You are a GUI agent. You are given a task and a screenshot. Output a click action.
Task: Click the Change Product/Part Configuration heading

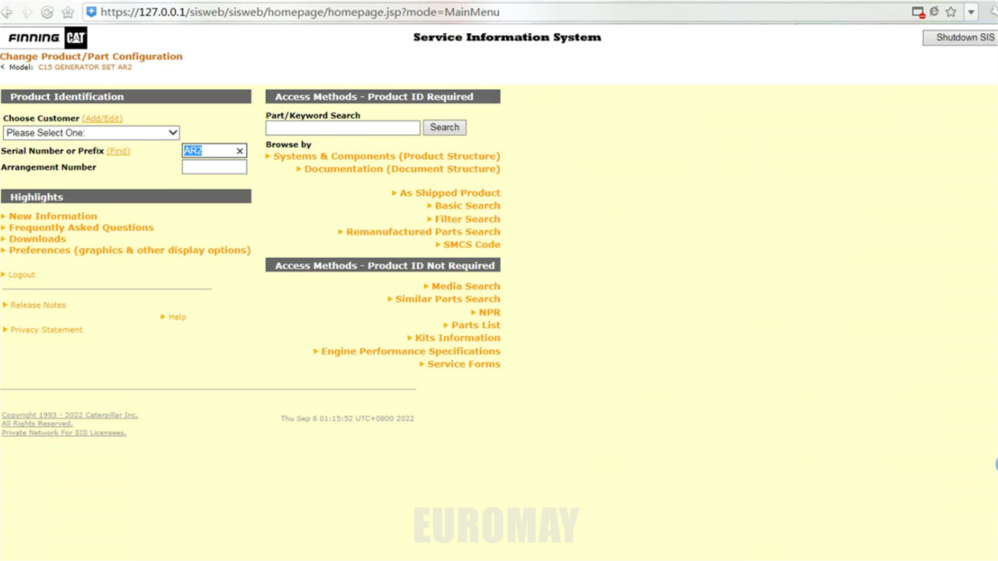(91, 57)
